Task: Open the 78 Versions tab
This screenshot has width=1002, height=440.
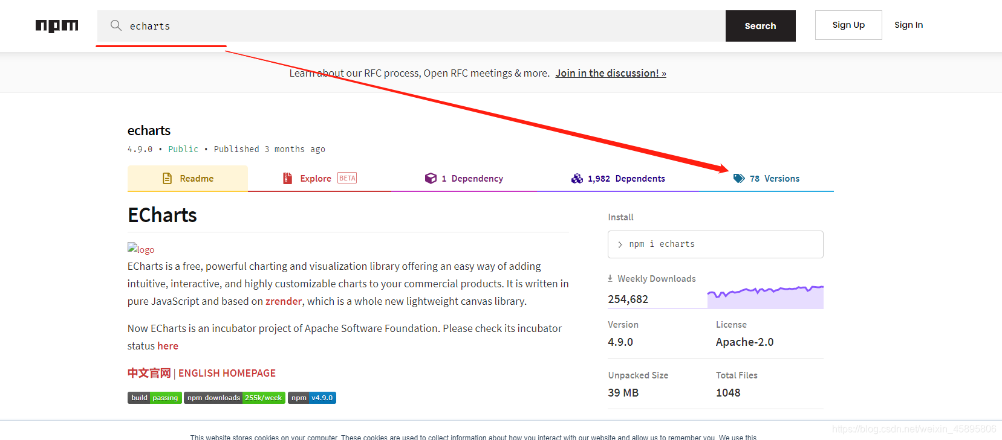Action: [766, 179]
